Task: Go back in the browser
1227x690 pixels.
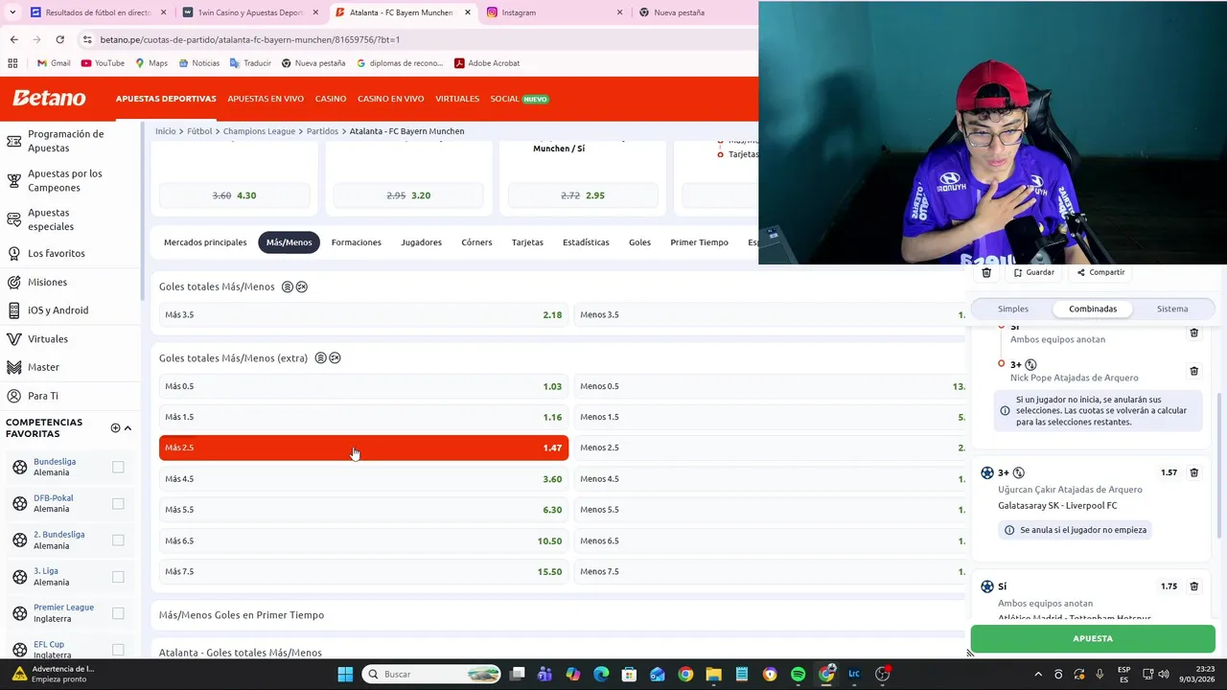Action: pyautogui.click(x=13, y=39)
